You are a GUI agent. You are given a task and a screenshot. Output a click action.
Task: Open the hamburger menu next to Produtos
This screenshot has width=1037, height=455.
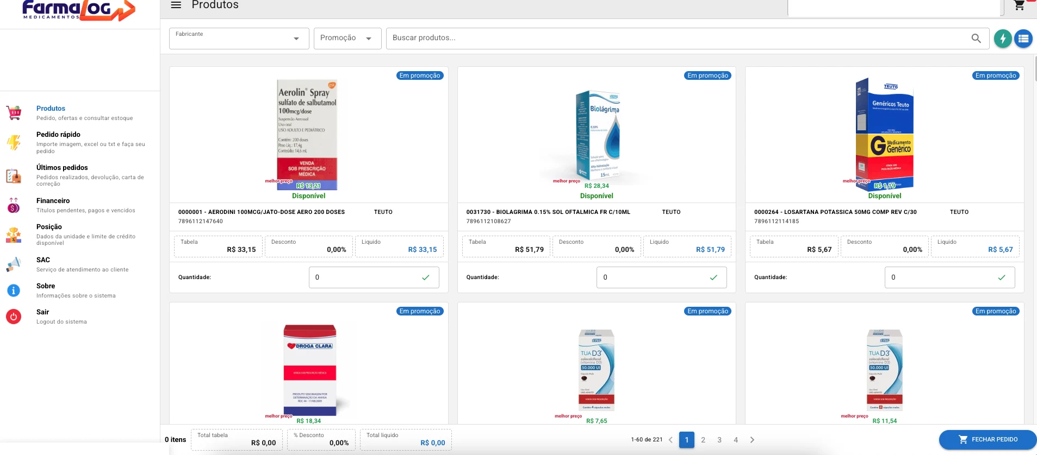click(x=176, y=5)
